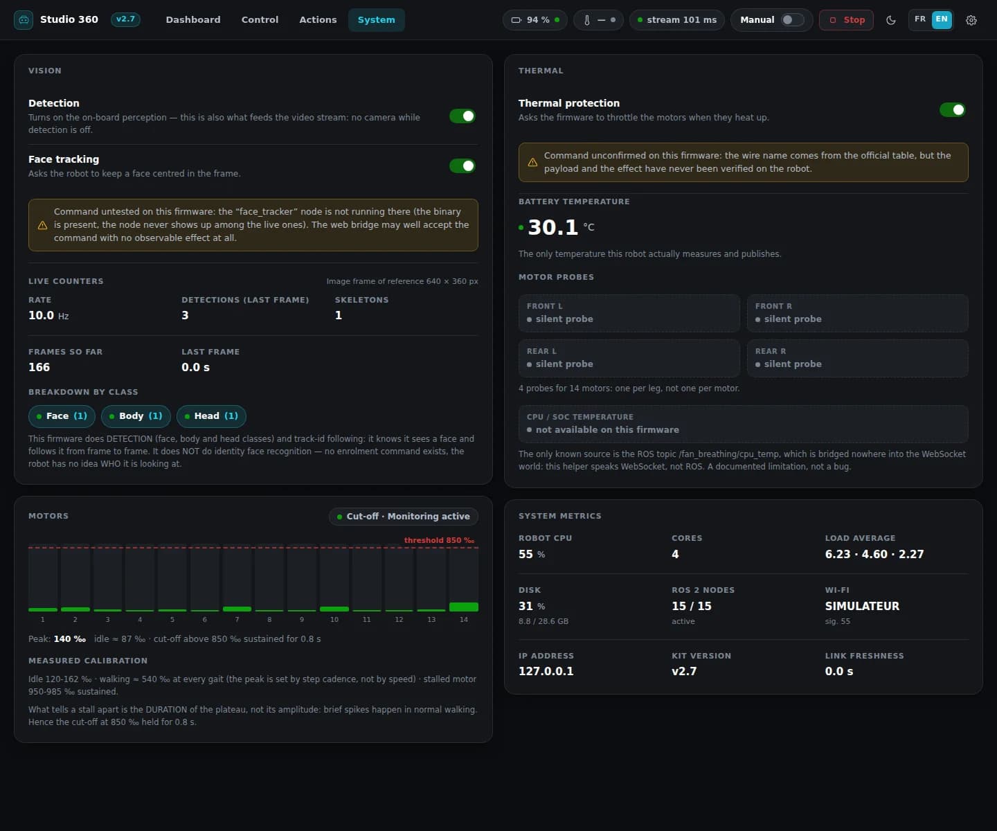Click the last frame value 0.0 s
The height and width of the screenshot is (831, 997).
(x=195, y=368)
